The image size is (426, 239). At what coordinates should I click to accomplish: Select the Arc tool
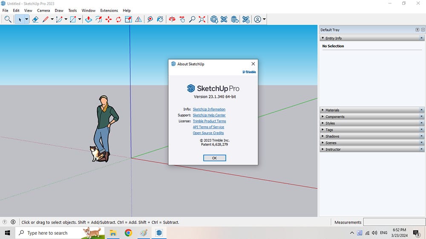click(59, 19)
